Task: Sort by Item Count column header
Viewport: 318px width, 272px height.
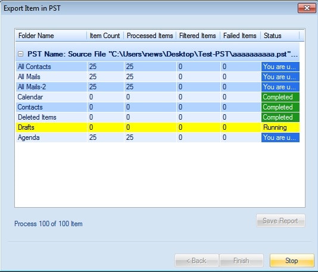Action: point(105,36)
